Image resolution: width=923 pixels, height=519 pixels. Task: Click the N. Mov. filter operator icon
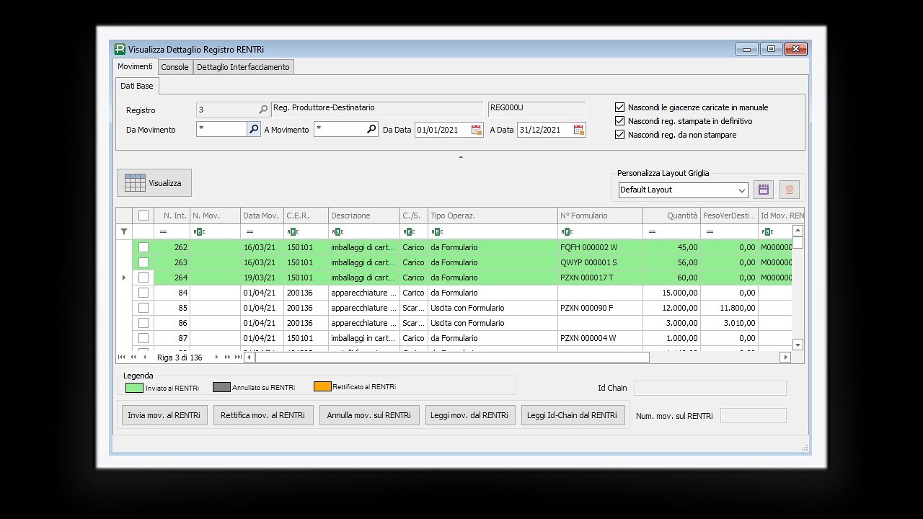(x=200, y=231)
